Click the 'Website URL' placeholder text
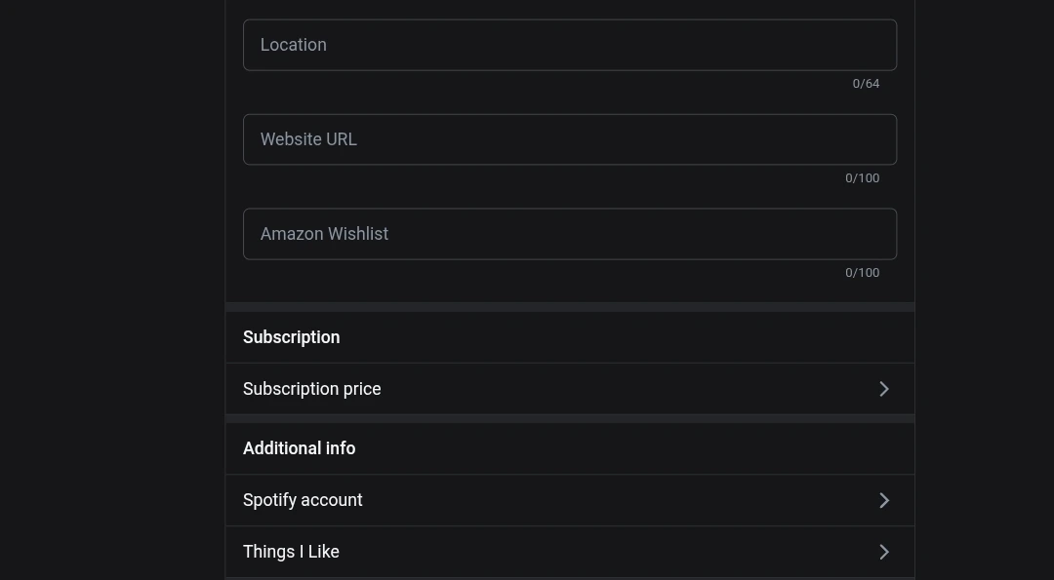 point(308,139)
